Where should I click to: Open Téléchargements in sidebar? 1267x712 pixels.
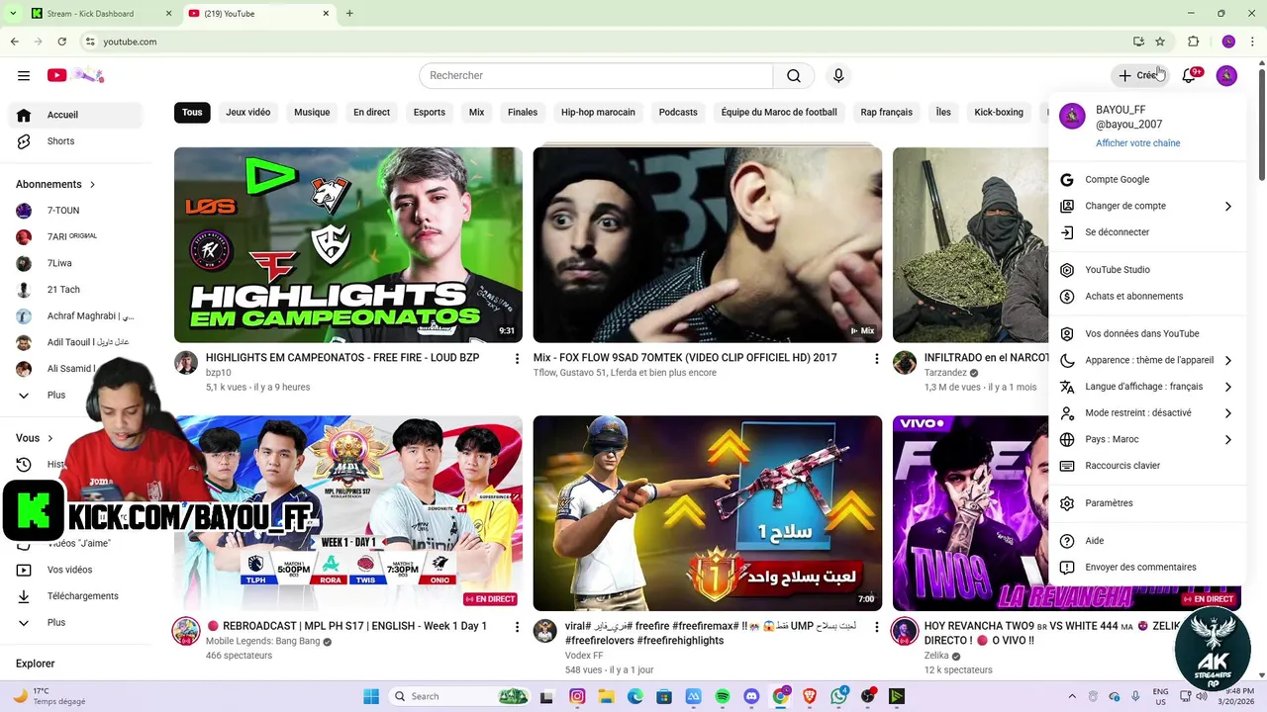click(75, 596)
